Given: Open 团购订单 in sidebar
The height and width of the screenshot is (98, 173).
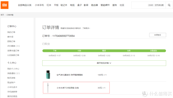Looking at the screenshot, I should tap(11, 41).
